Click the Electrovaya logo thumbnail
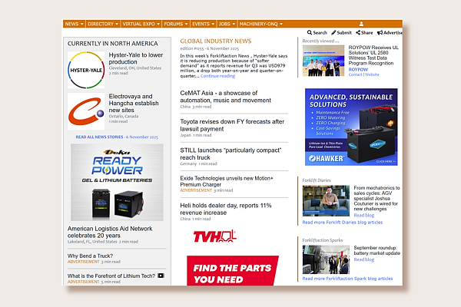This screenshot has width=461, height=307. pos(86,111)
